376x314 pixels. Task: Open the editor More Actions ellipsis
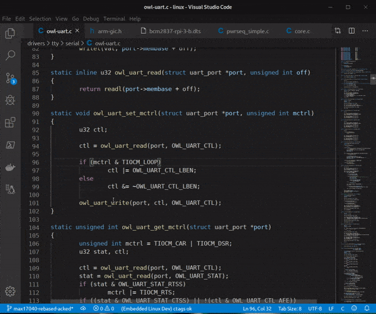[365, 31]
